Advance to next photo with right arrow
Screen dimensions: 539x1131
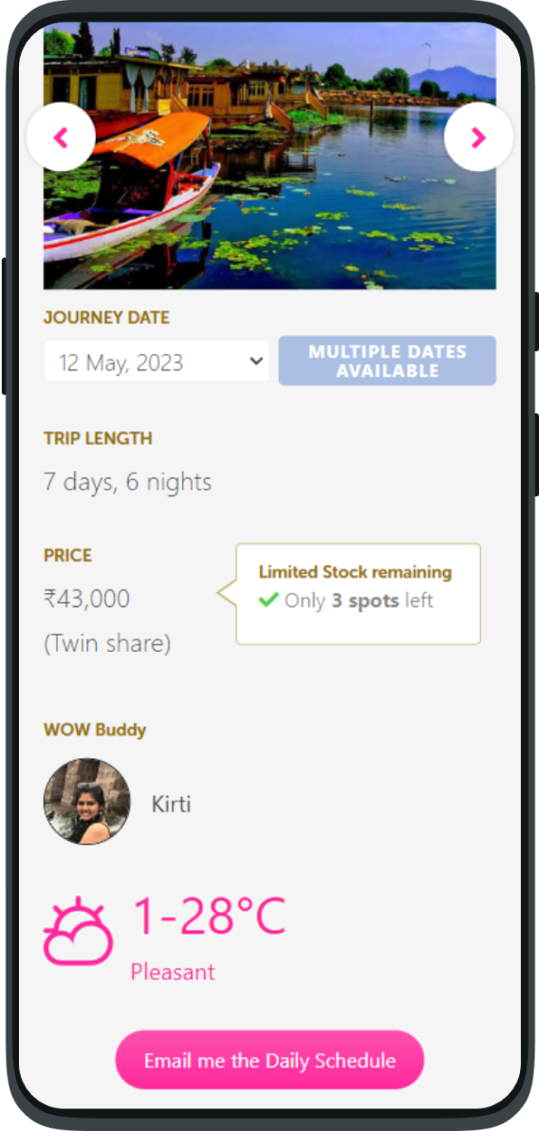(478, 137)
